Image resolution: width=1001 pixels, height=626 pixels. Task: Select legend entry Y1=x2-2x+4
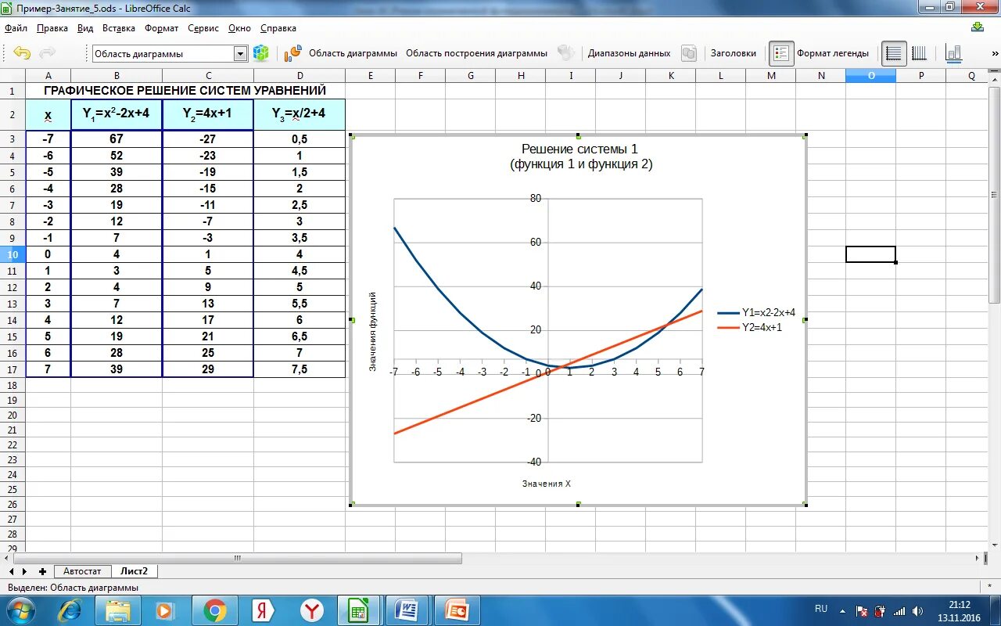tap(756, 312)
